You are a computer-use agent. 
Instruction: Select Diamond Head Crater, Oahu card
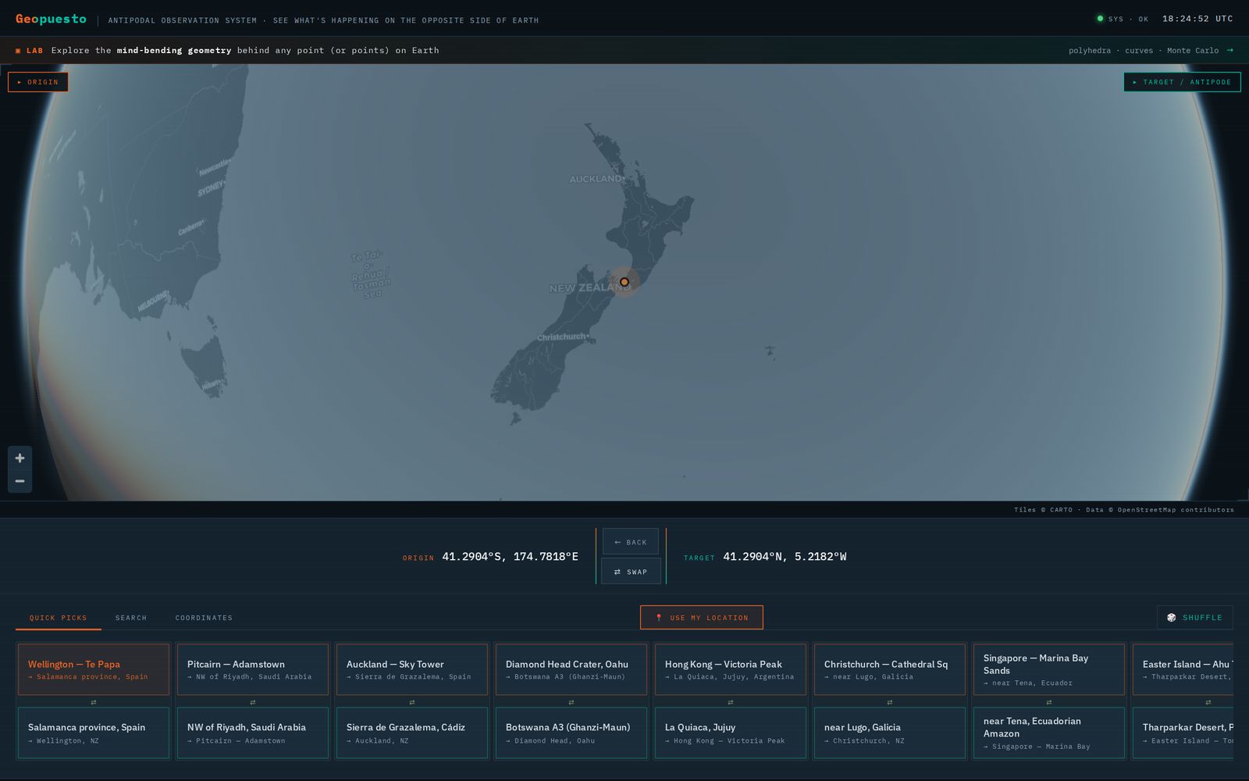pyautogui.click(x=571, y=669)
